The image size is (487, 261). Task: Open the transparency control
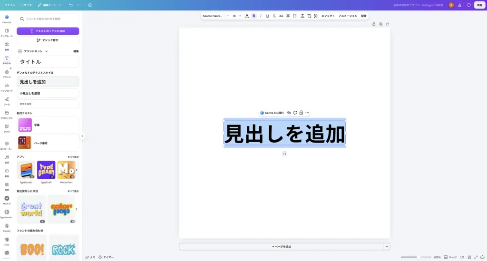pyautogui.click(x=316, y=16)
